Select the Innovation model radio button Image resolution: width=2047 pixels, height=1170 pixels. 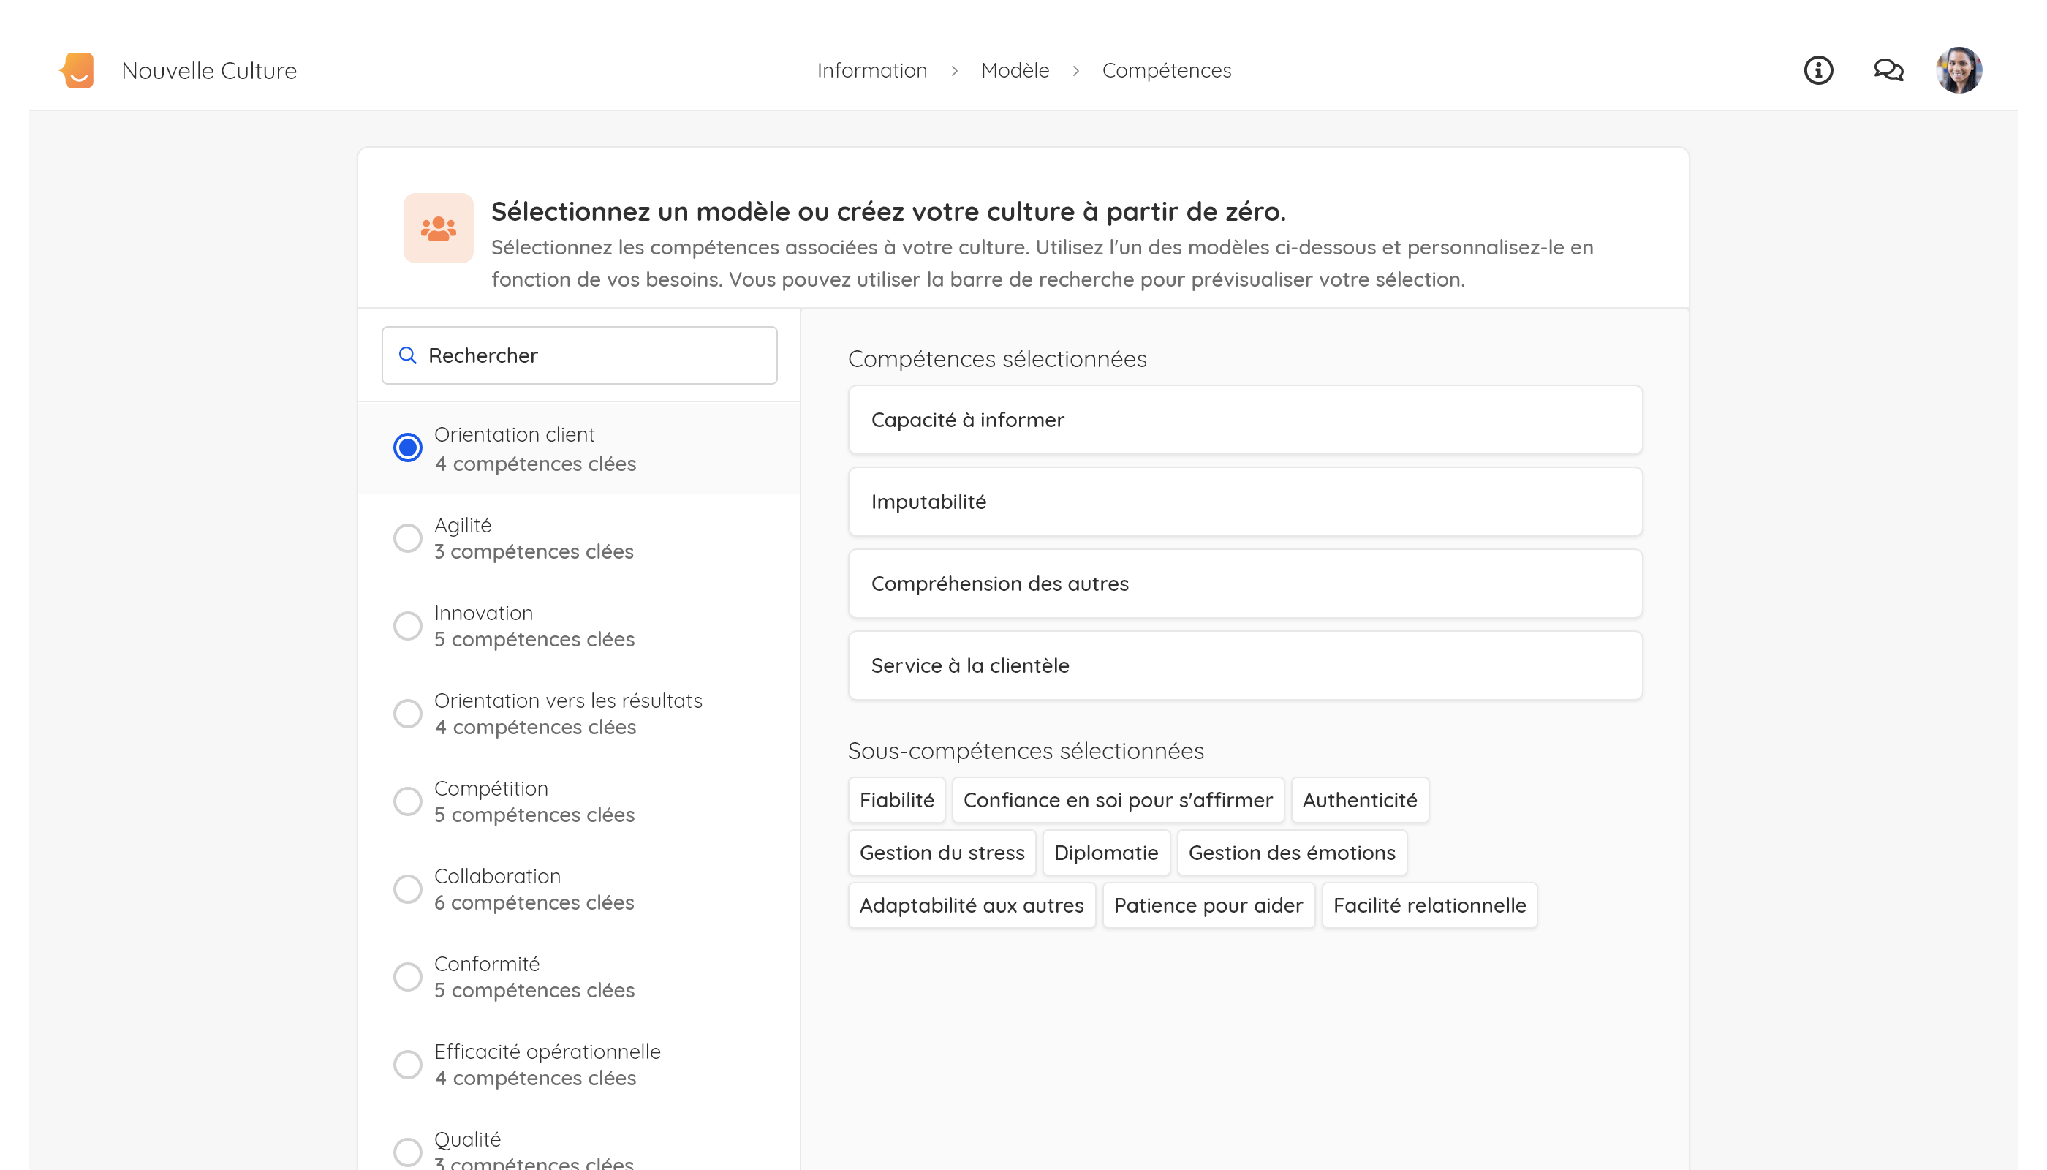[407, 625]
